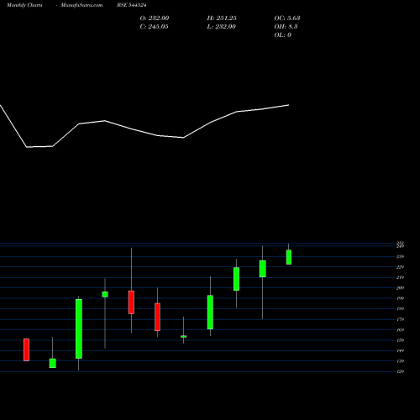Click the 149 price axis label
Screen dimensions: 420x420
[x=401, y=350]
